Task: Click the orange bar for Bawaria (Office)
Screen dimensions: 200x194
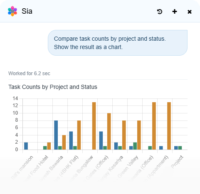Action: [154, 126]
